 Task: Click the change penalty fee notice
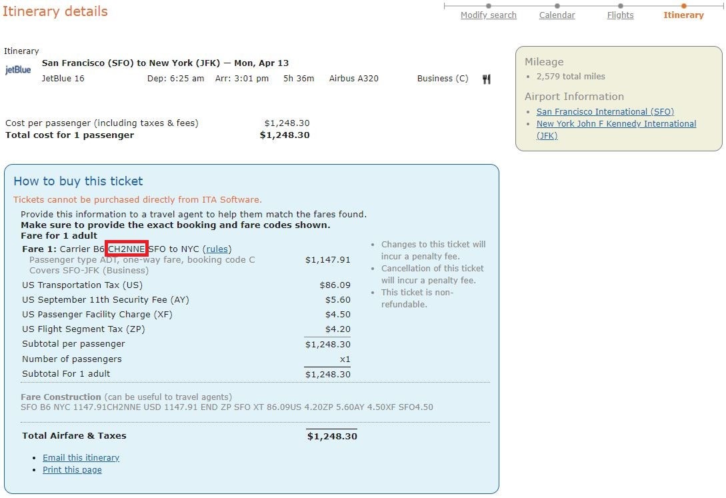click(x=433, y=251)
